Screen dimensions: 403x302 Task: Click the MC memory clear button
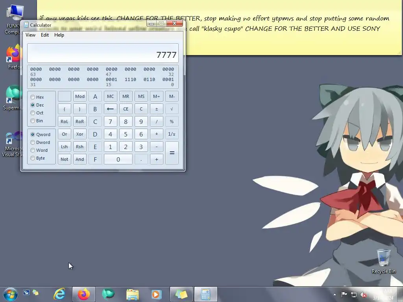tap(110, 96)
